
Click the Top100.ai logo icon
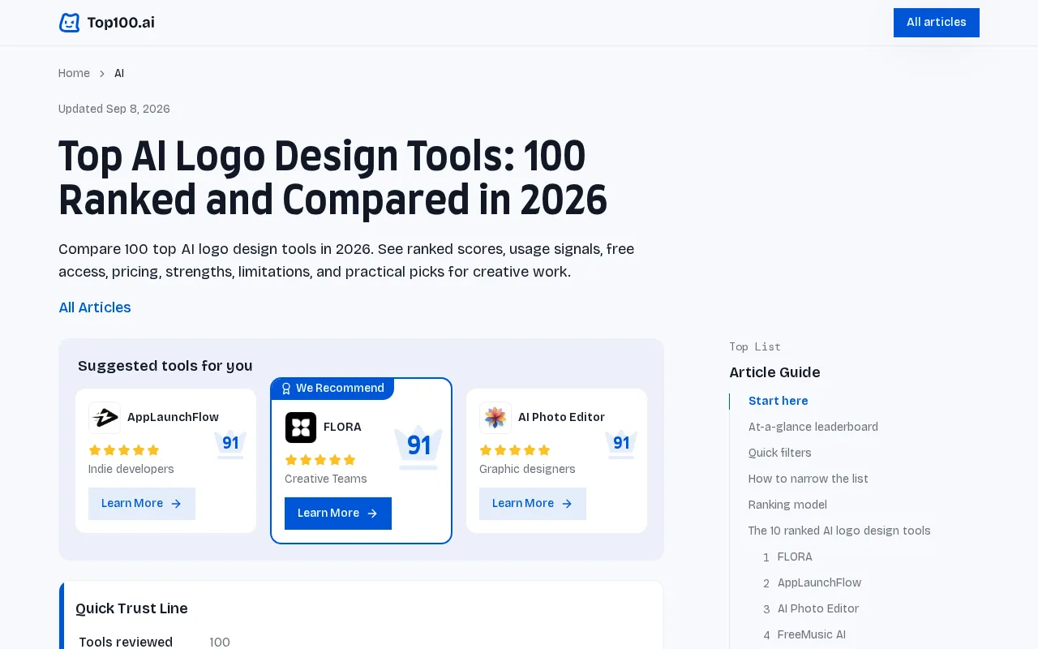[70, 23]
